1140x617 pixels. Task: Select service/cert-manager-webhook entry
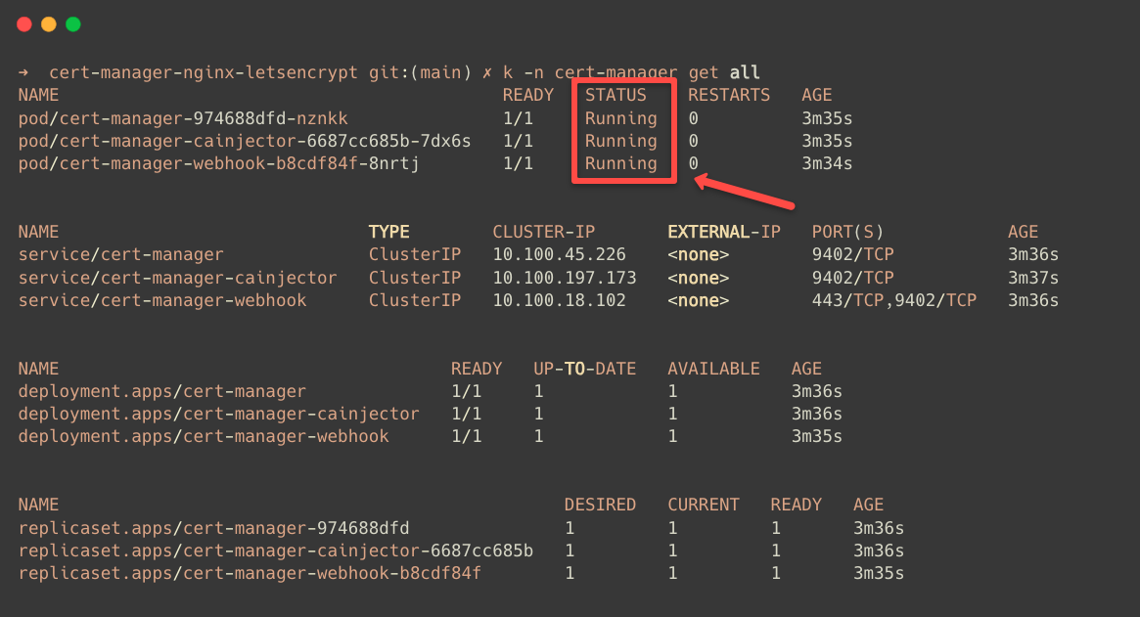click(160, 300)
